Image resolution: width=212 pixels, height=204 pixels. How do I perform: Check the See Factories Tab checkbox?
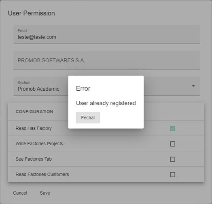172,159
